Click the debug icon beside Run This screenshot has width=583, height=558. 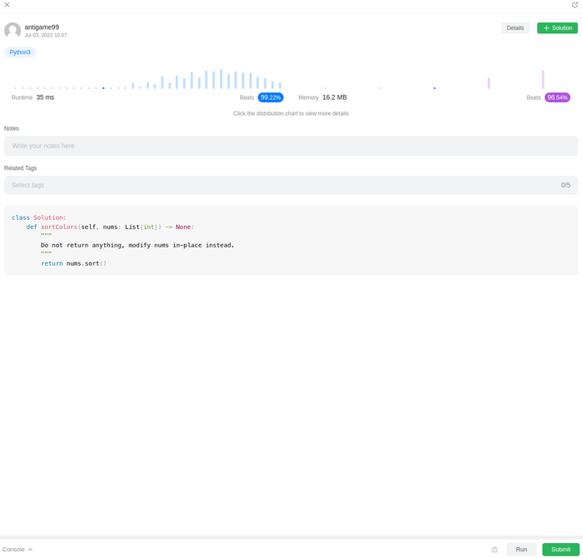(x=495, y=550)
